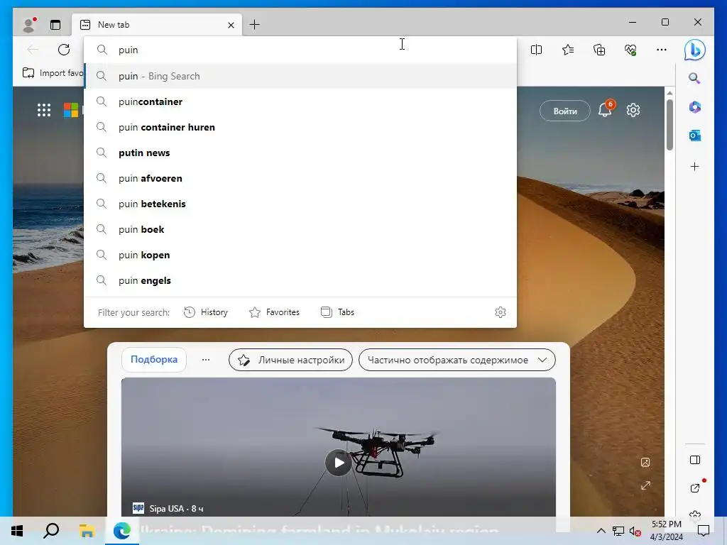Open Microsoft 365 sidebar icon
This screenshot has width=727, height=545.
[x=694, y=107]
